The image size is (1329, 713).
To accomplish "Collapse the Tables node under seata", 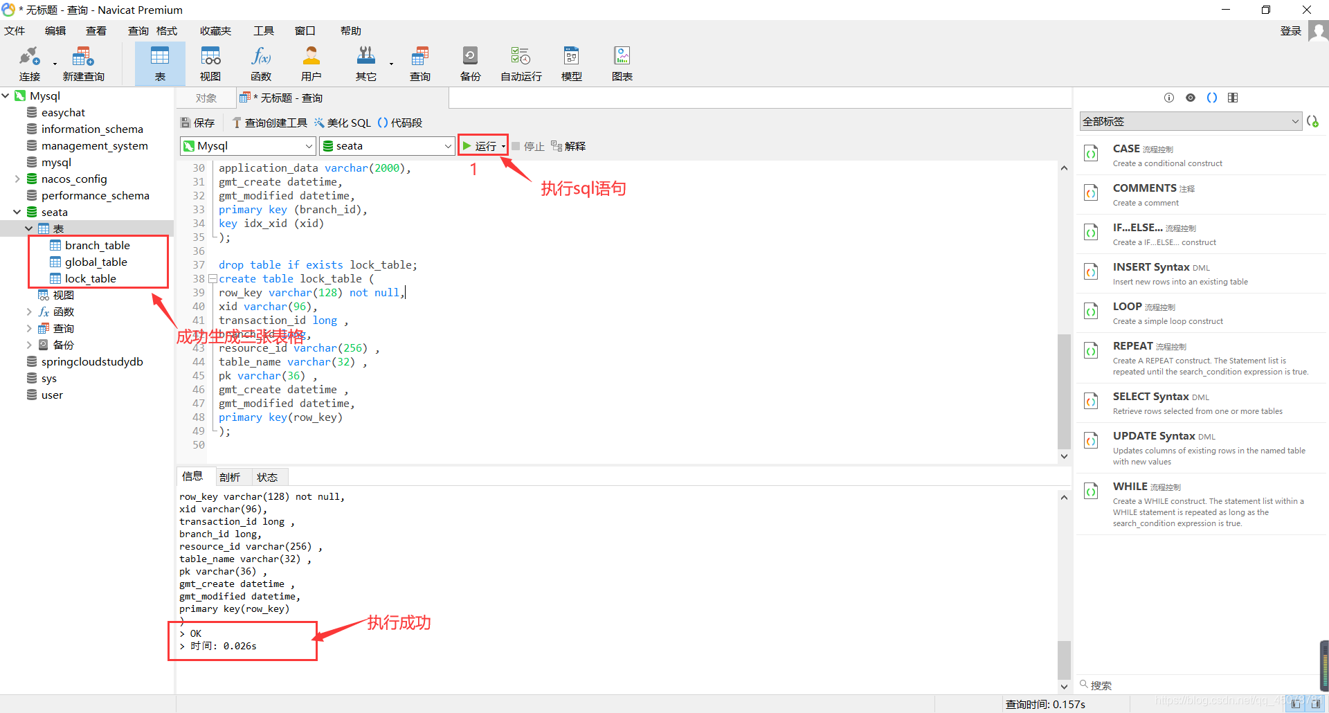I will click(x=29, y=228).
